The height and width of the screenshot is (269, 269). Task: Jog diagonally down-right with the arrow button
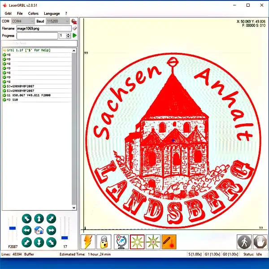pyautogui.click(x=51, y=242)
